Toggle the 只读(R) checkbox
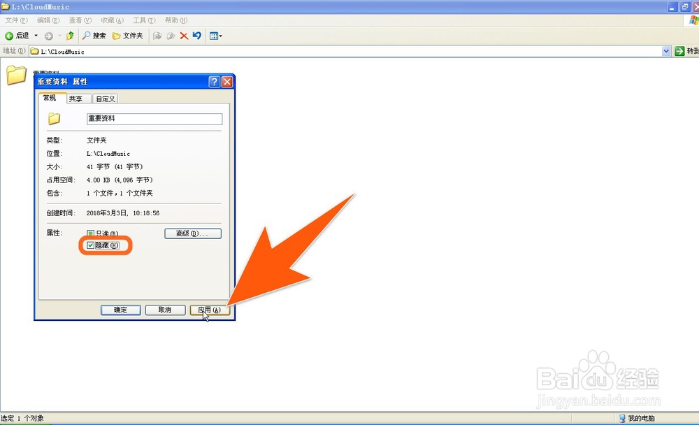Image resolution: width=699 pixels, height=425 pixels. 90,233
